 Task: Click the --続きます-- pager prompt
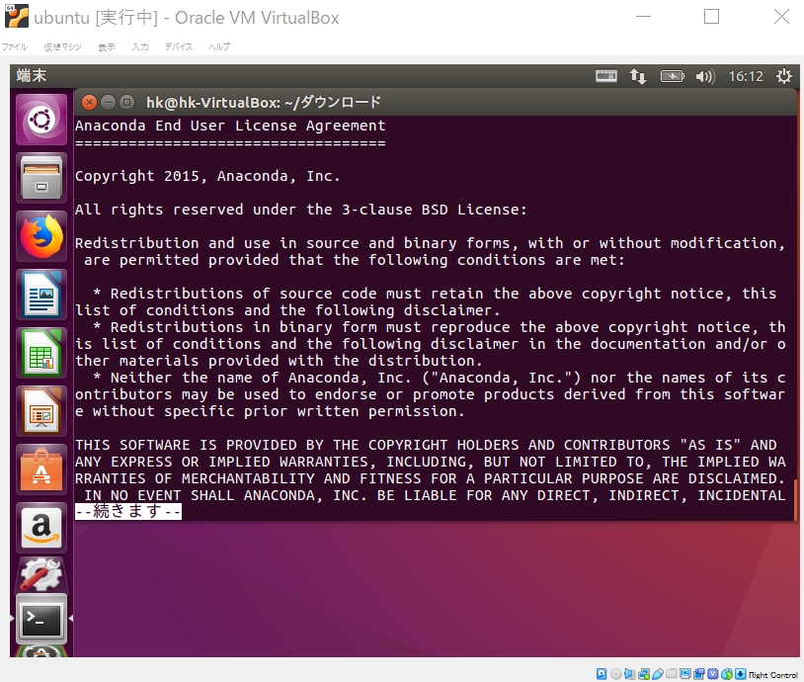pyautogui.click(x=128, y=512)
